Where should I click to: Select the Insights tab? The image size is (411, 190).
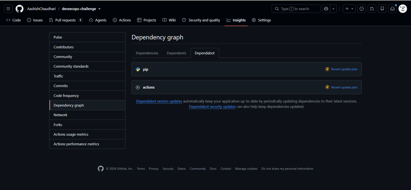coord(236,20)
